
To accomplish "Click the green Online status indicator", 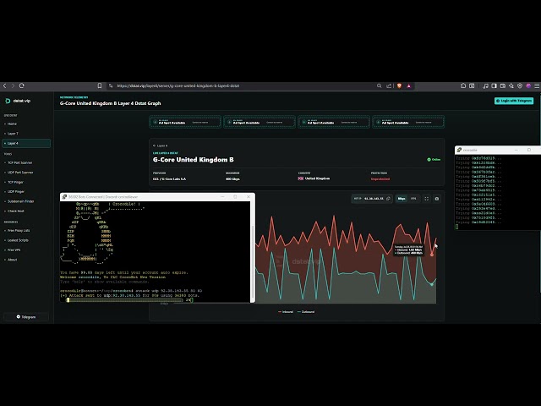I will [x=434, y=160].
